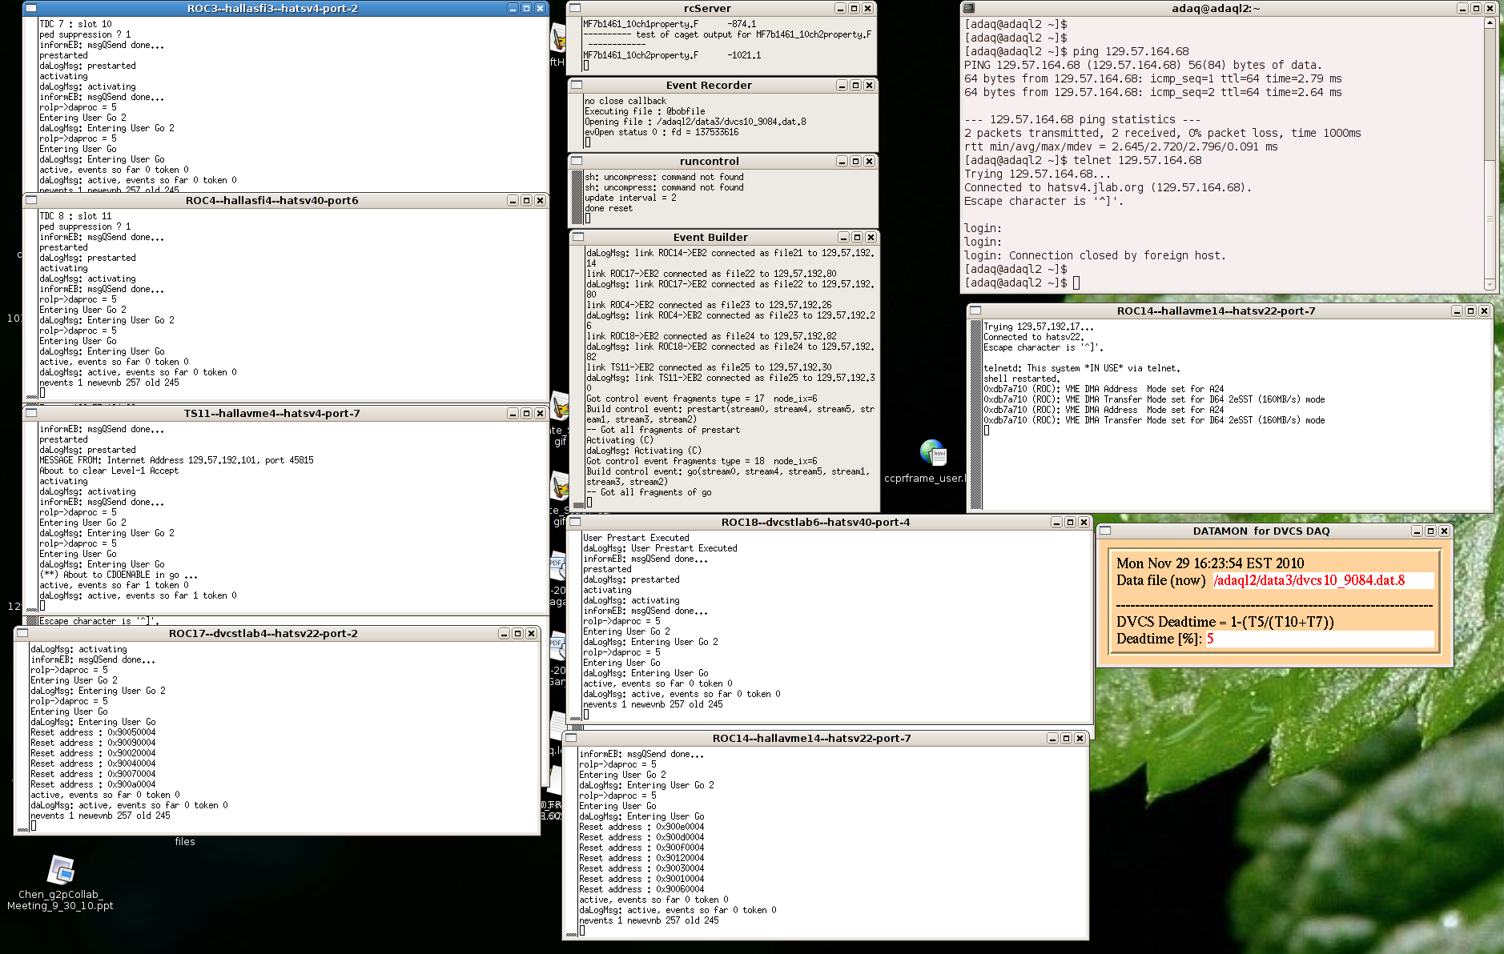Open window menu of Event Builder window
The width and height of the screenshot is (1504, 954).
[578, 237]
